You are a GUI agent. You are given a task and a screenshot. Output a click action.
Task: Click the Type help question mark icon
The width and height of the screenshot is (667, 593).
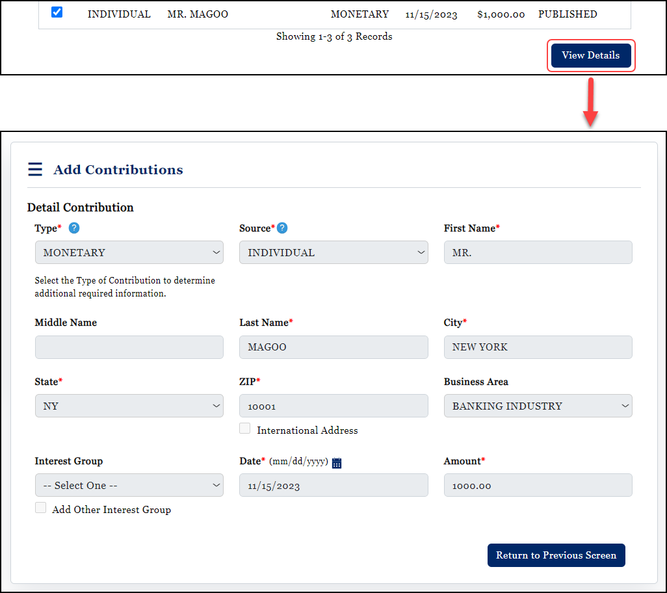click(74, 228)
